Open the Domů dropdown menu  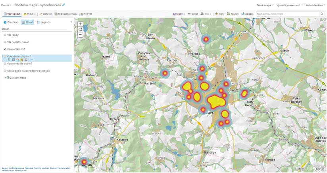click(6, 5)
